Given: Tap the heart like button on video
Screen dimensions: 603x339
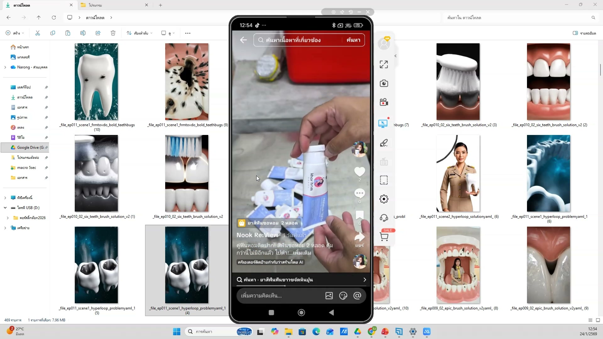Looking at the screenshot, I should [x=360, y=171].
